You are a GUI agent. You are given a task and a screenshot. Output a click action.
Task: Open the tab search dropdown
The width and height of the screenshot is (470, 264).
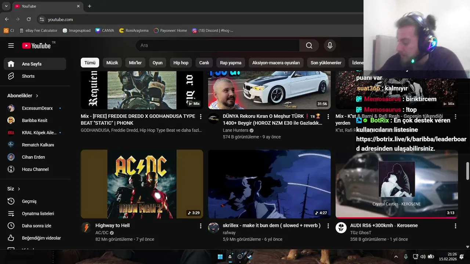click(6, 6)
